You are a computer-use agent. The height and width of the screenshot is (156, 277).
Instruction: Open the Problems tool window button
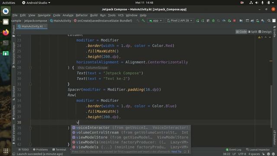click(40, 149)
